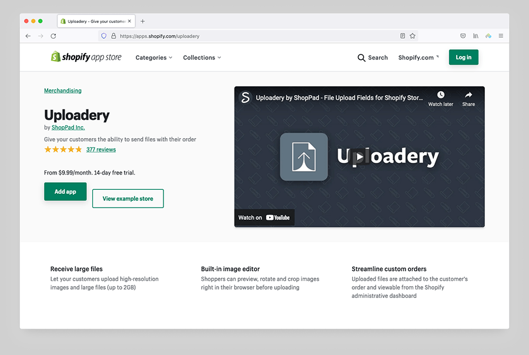Reload the page with the refresh icon
The image size is (529, 355).
pos(53,36)
